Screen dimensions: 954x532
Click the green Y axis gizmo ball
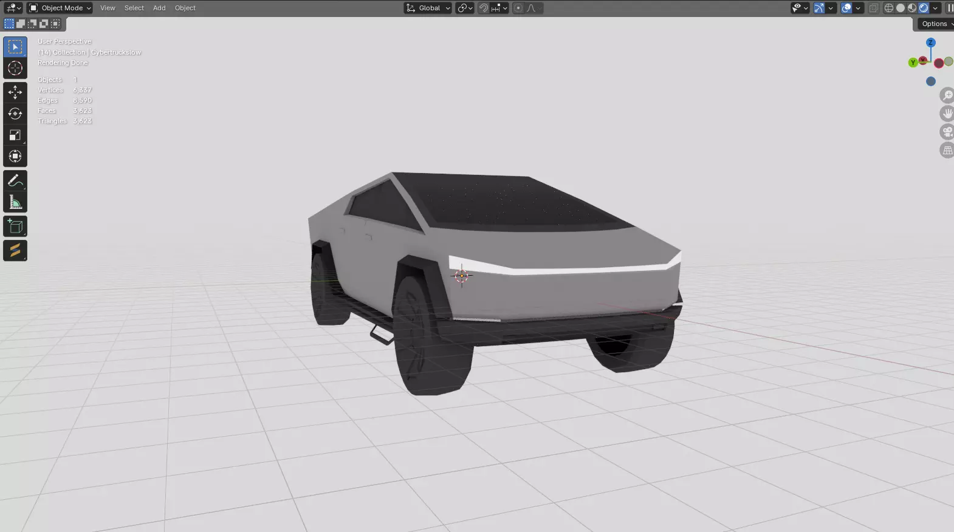click(x=913, y=63)
